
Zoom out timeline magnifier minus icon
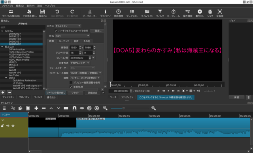(105, 108)
